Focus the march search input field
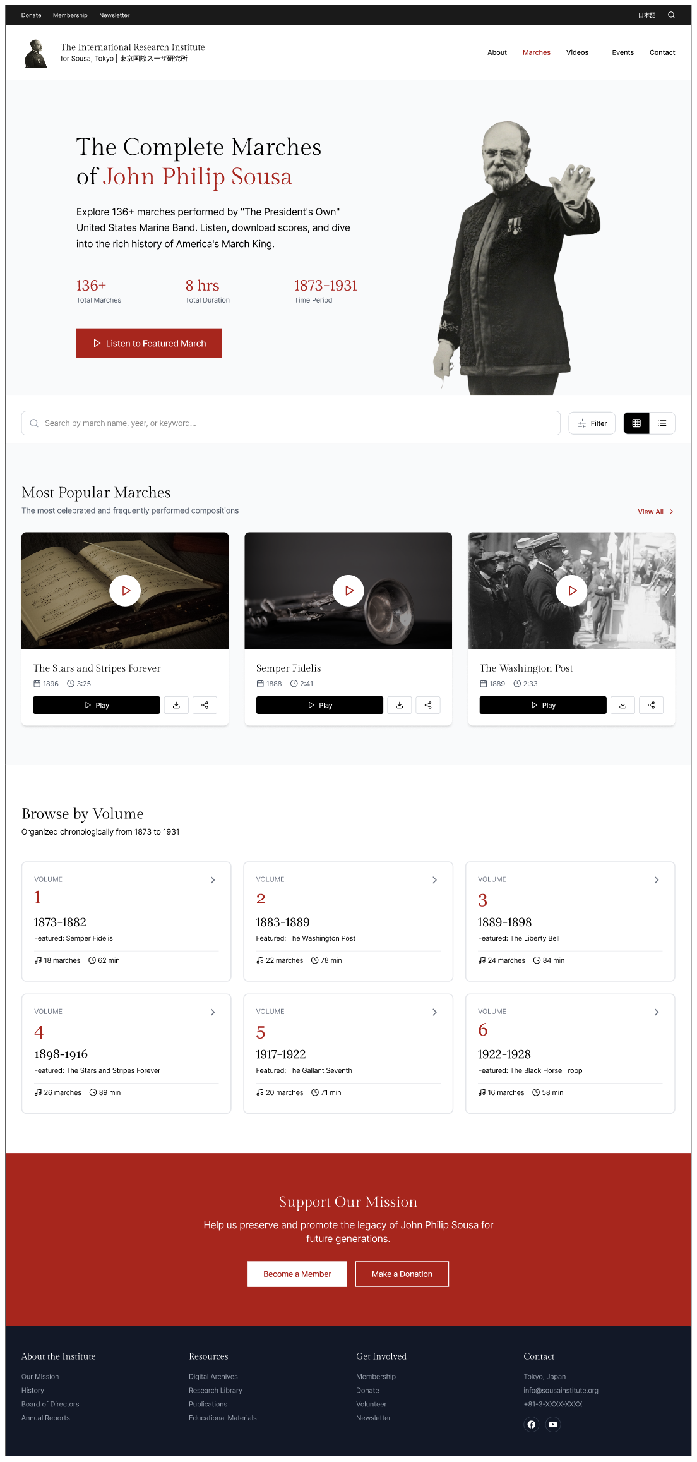 click(x=291, y=423)
